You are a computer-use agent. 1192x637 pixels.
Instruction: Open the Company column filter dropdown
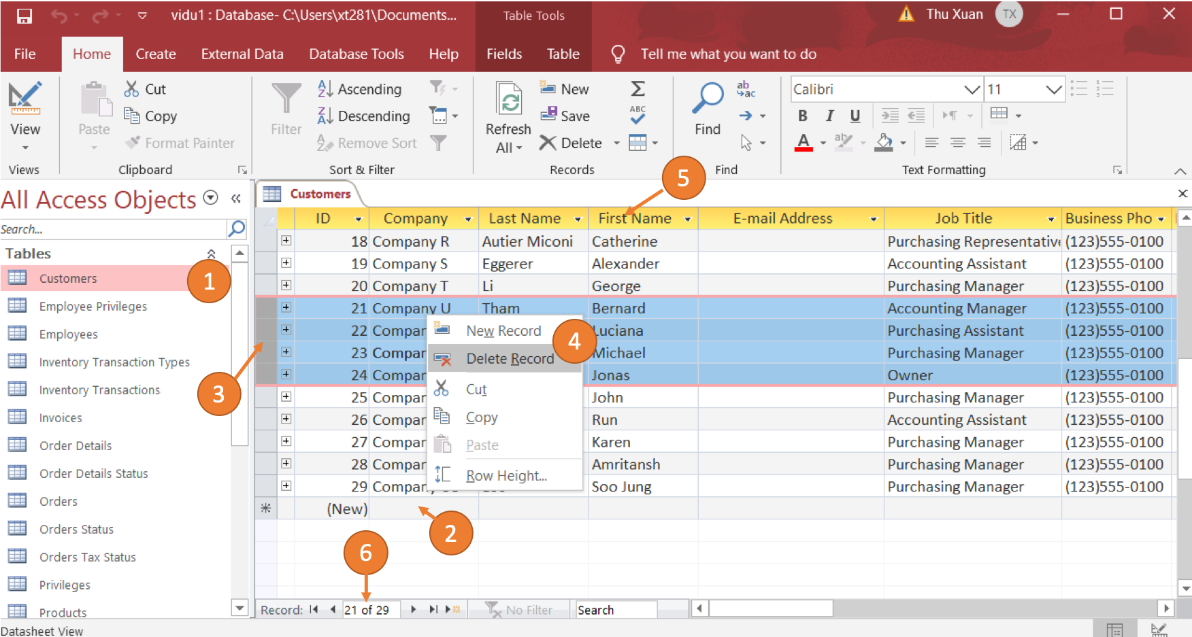coord(468,219)
